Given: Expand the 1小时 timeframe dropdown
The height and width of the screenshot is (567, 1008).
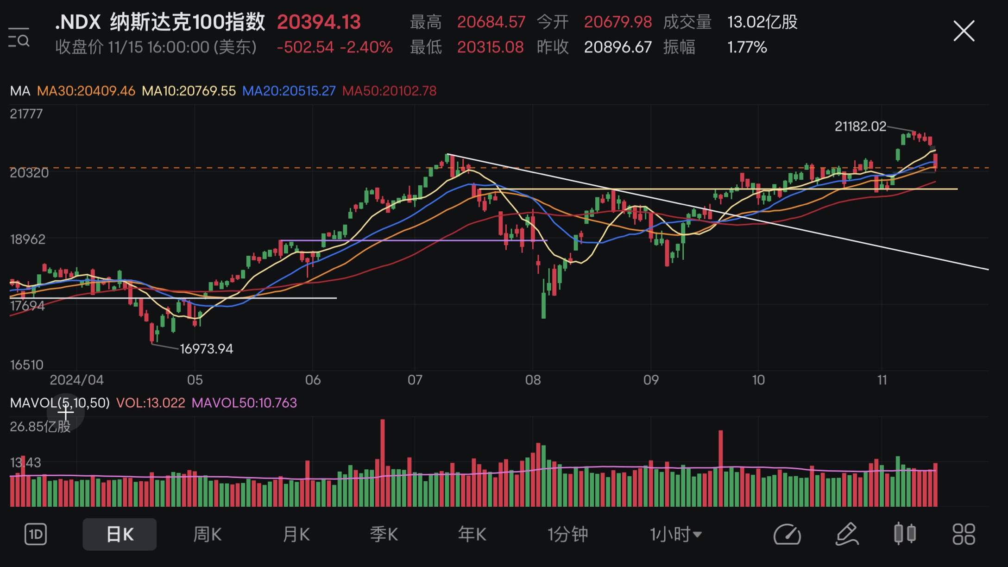Looking at the screenshot, I should tap(676, 534).
